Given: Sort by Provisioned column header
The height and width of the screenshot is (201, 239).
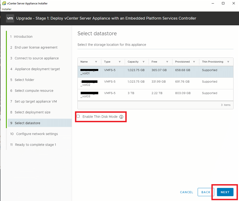Looking at the screenshot, I should coord(182,62).
